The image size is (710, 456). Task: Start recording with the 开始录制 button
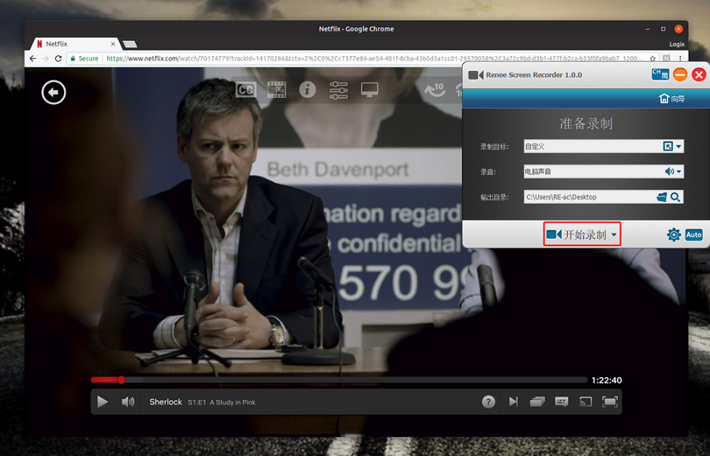click(x=577, y=234)
